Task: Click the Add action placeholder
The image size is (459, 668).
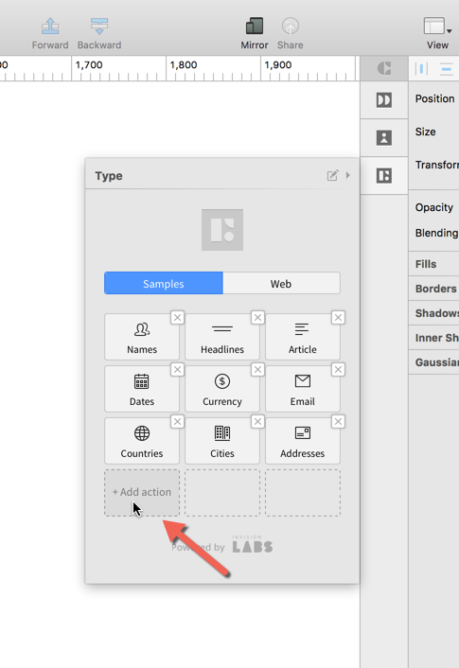Action: tap(142, 493)
